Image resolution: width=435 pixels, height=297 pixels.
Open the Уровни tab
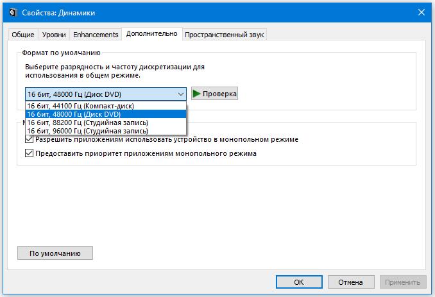click(x=53, y=35)
